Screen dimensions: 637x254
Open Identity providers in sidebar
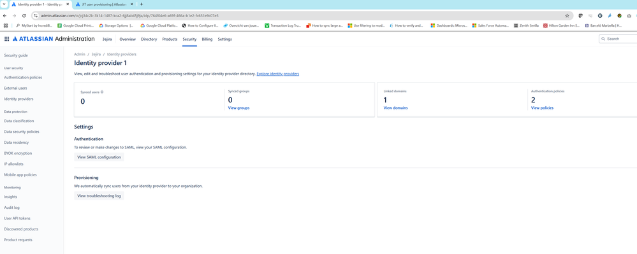point(18,99)
